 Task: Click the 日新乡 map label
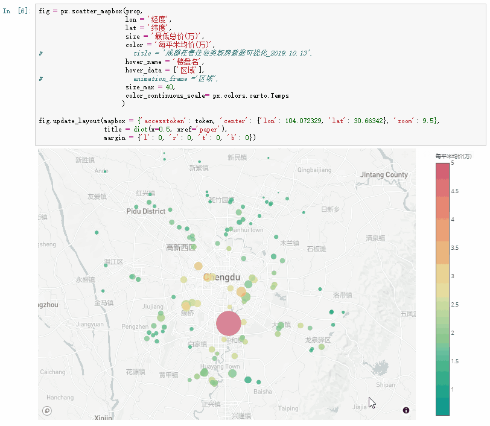click(330, 209)
